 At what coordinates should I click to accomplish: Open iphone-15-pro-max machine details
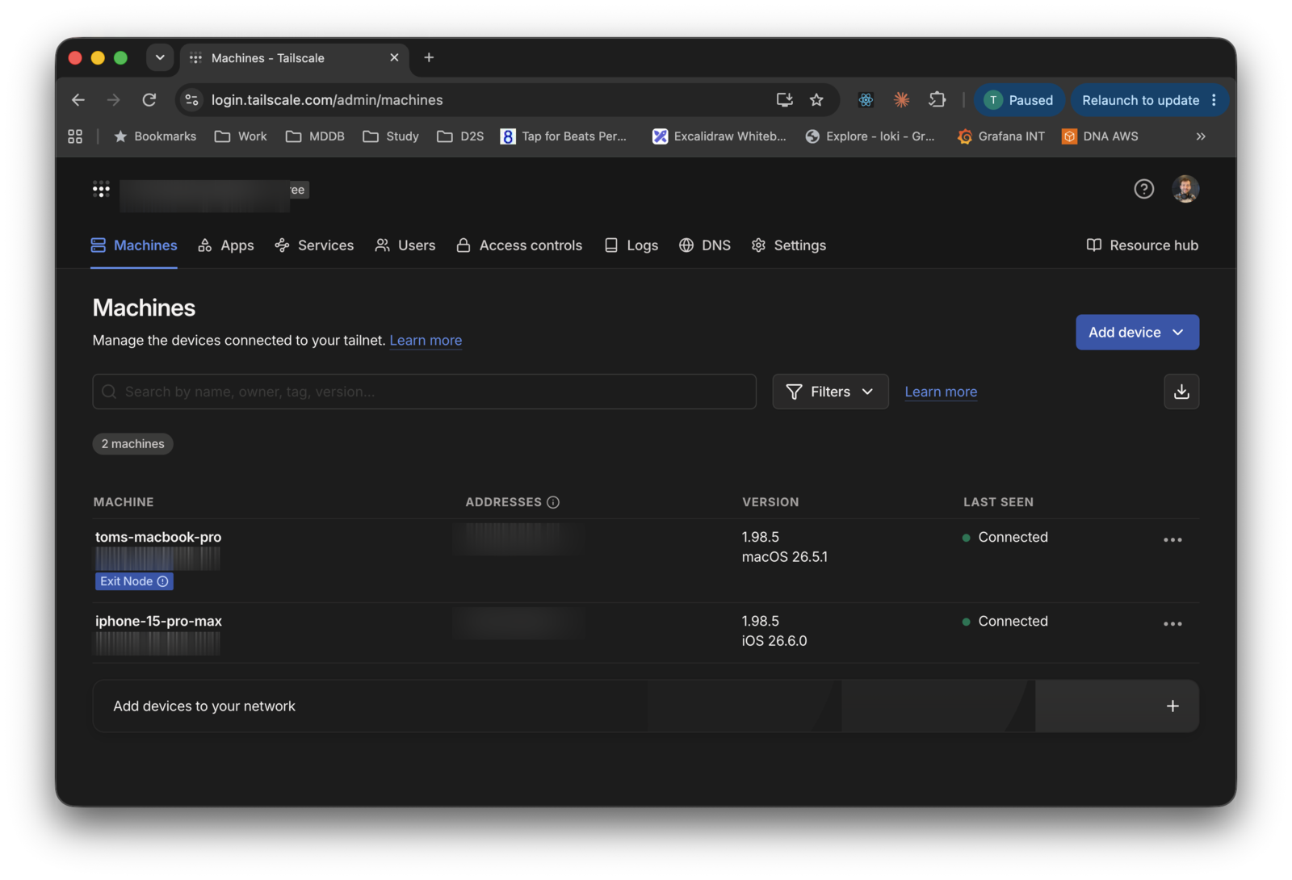tap(158, 621)
